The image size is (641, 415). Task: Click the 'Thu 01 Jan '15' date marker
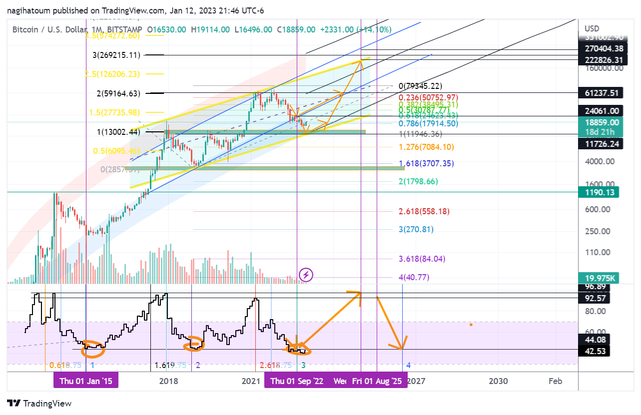[x=86, y=381]
